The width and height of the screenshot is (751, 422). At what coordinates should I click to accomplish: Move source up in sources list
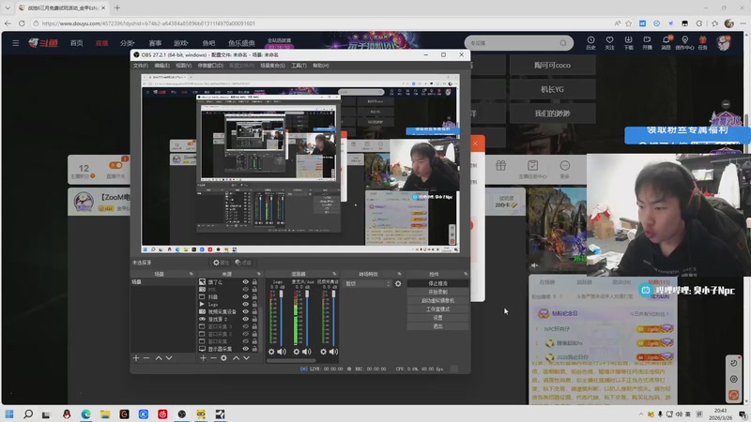coord(237,358)
